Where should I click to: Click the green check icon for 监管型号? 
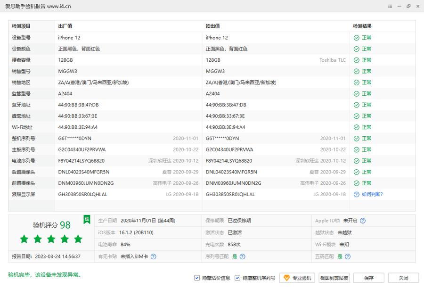(x=357, y=94)
